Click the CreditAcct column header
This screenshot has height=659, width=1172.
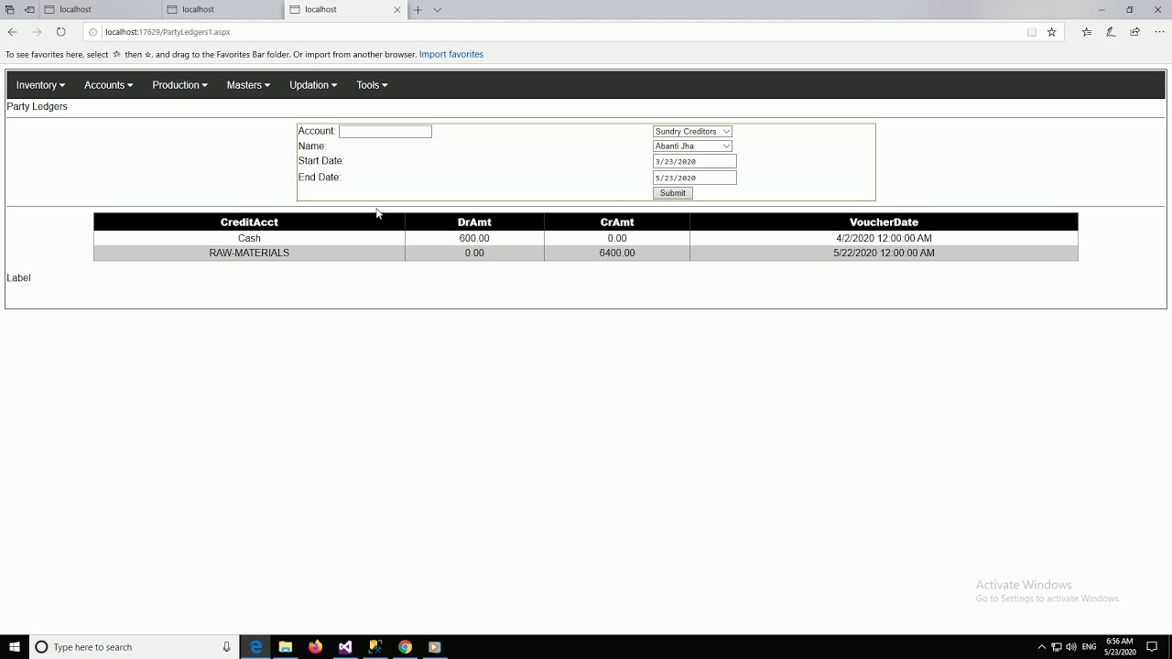point(249,222)
